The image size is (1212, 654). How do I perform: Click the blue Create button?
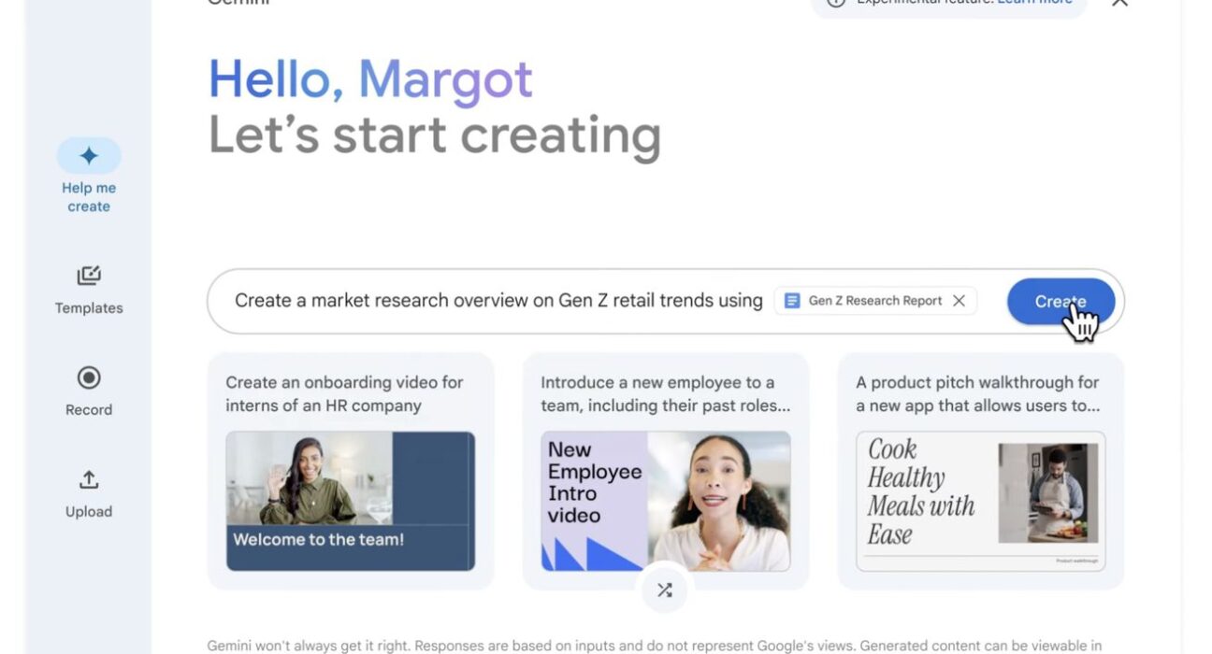point(1060,302)
